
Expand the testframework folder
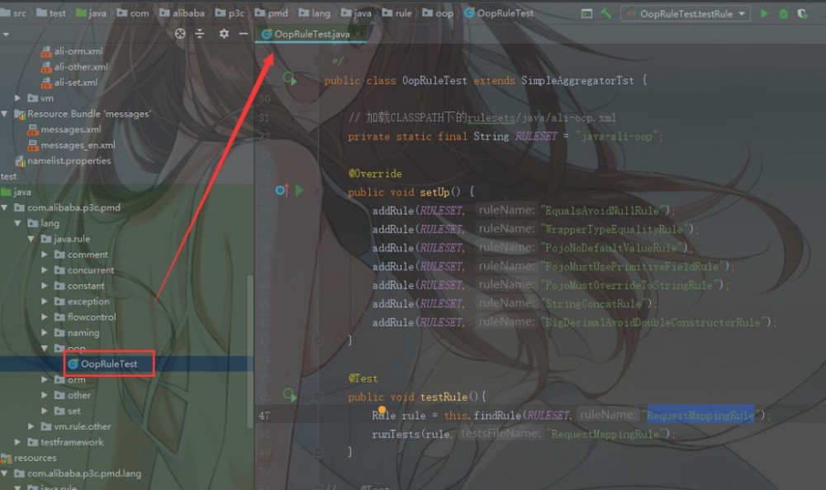[17, 442]
